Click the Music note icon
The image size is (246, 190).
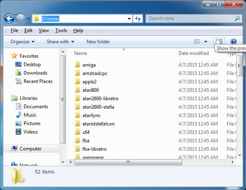point(18,115)
